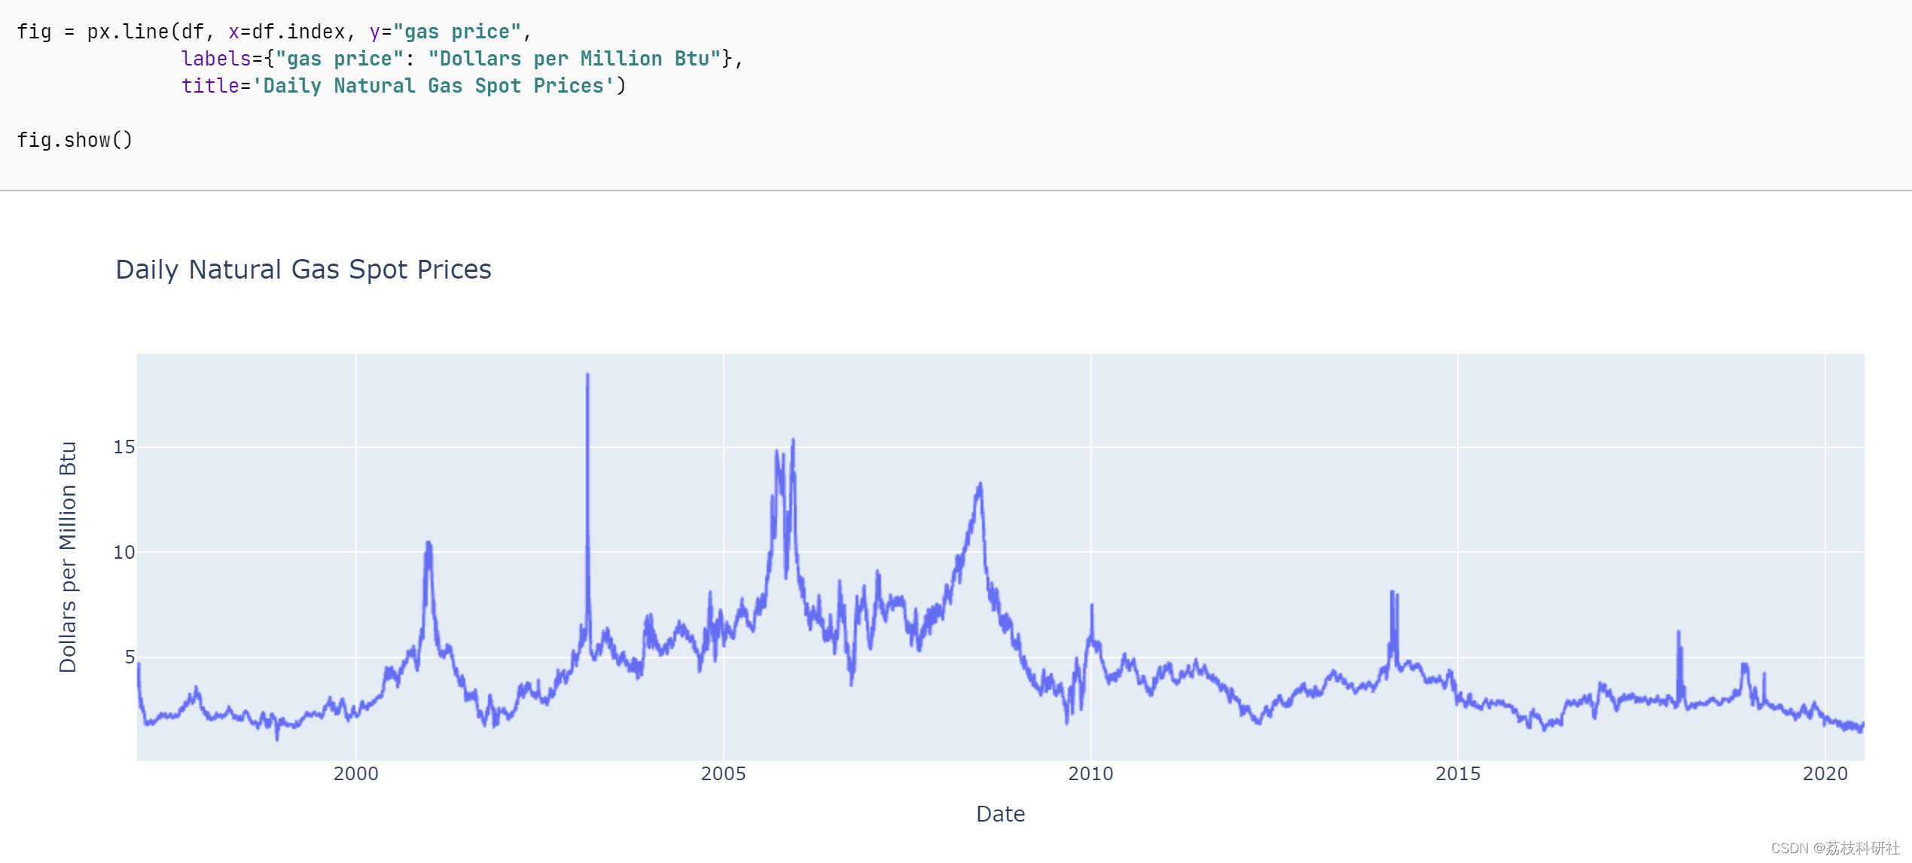Click the 10 tick label on y-axis
The width and height of the screenshot is (1912, 863).
point(124,552)
